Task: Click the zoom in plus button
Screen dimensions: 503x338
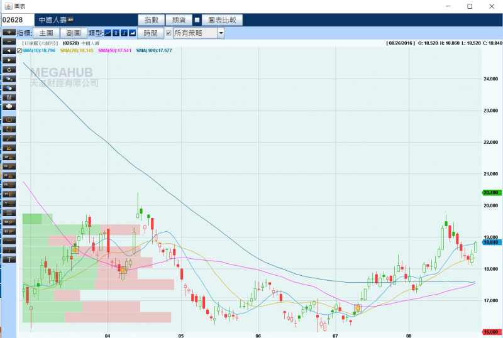Action: [x=9, y=32]
